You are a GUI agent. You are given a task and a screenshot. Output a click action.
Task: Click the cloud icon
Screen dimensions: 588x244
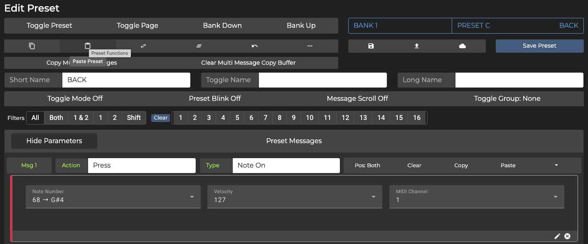(x=463, y=46)
